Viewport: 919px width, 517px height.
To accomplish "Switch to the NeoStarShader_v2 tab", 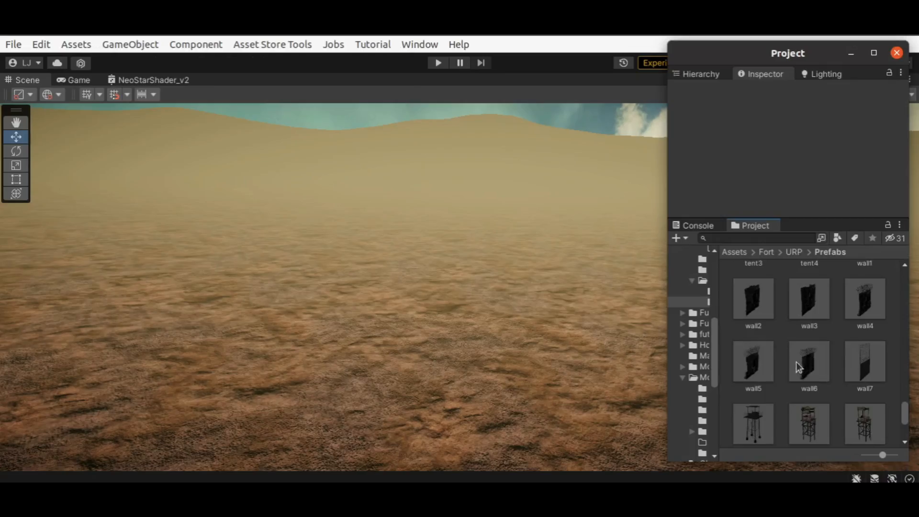I will pos(148,80).
